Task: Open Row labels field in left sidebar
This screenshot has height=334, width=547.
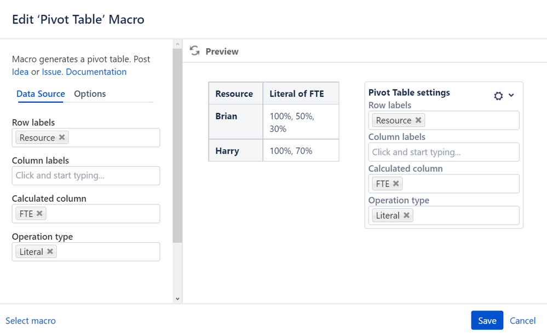Action: (x=86, y=138)
